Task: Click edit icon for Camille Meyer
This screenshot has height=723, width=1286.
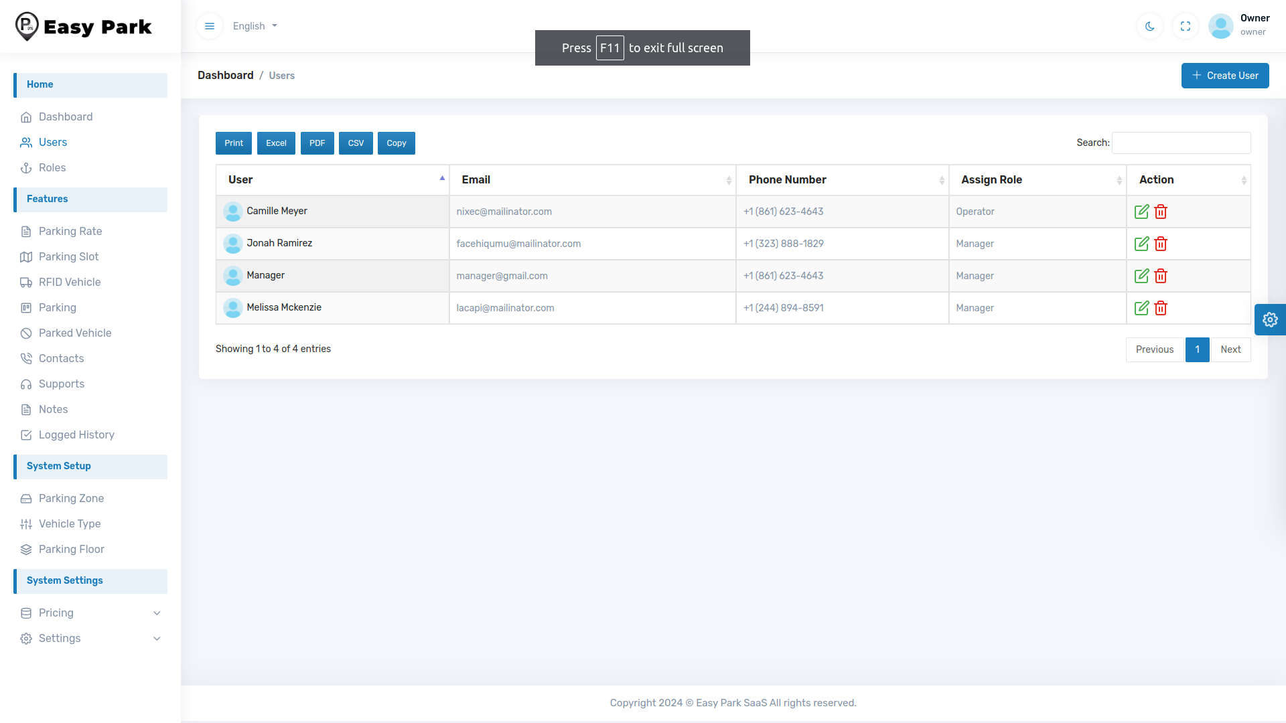Action: click(x=1141, y=212)
